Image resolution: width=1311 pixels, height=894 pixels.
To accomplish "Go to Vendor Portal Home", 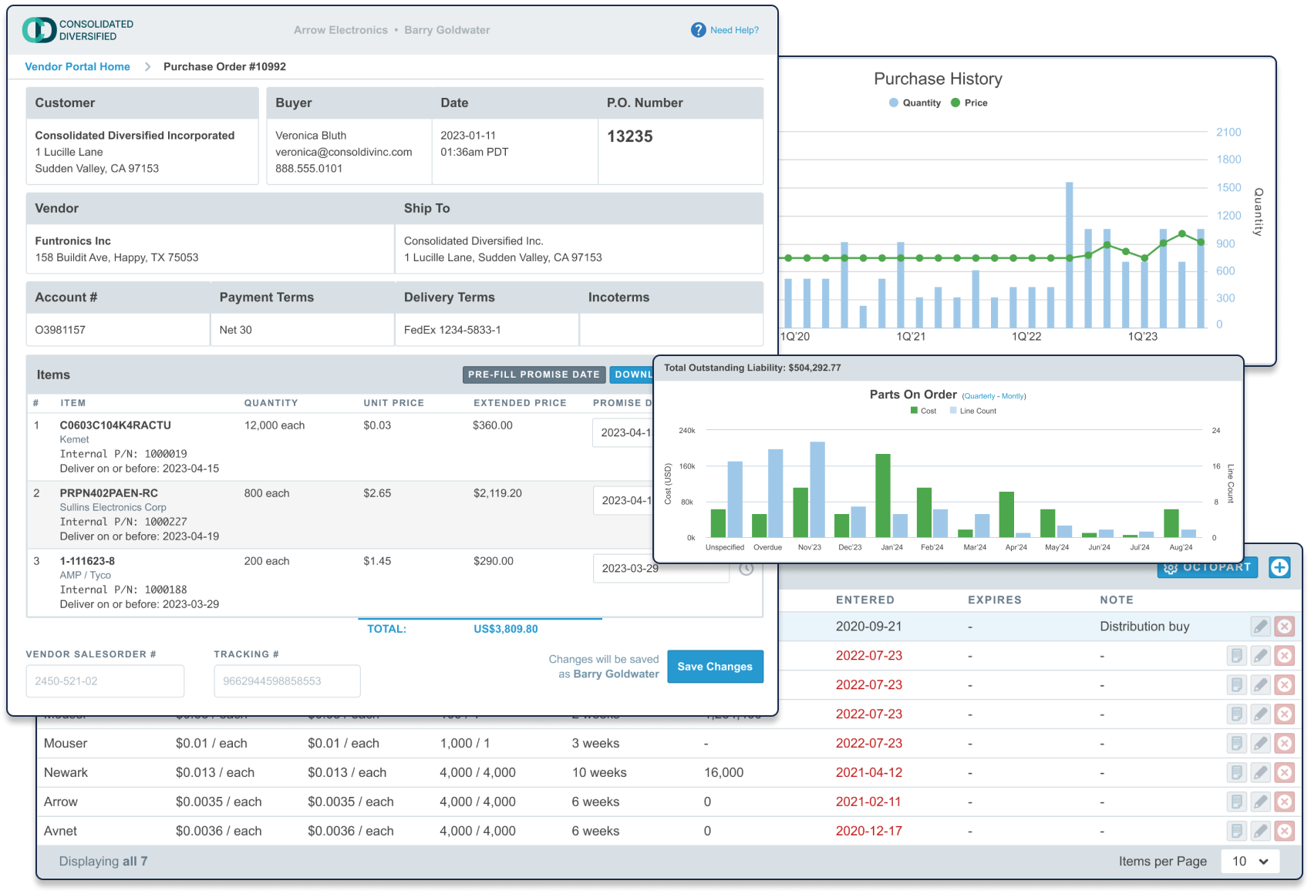I will point(77,67).
